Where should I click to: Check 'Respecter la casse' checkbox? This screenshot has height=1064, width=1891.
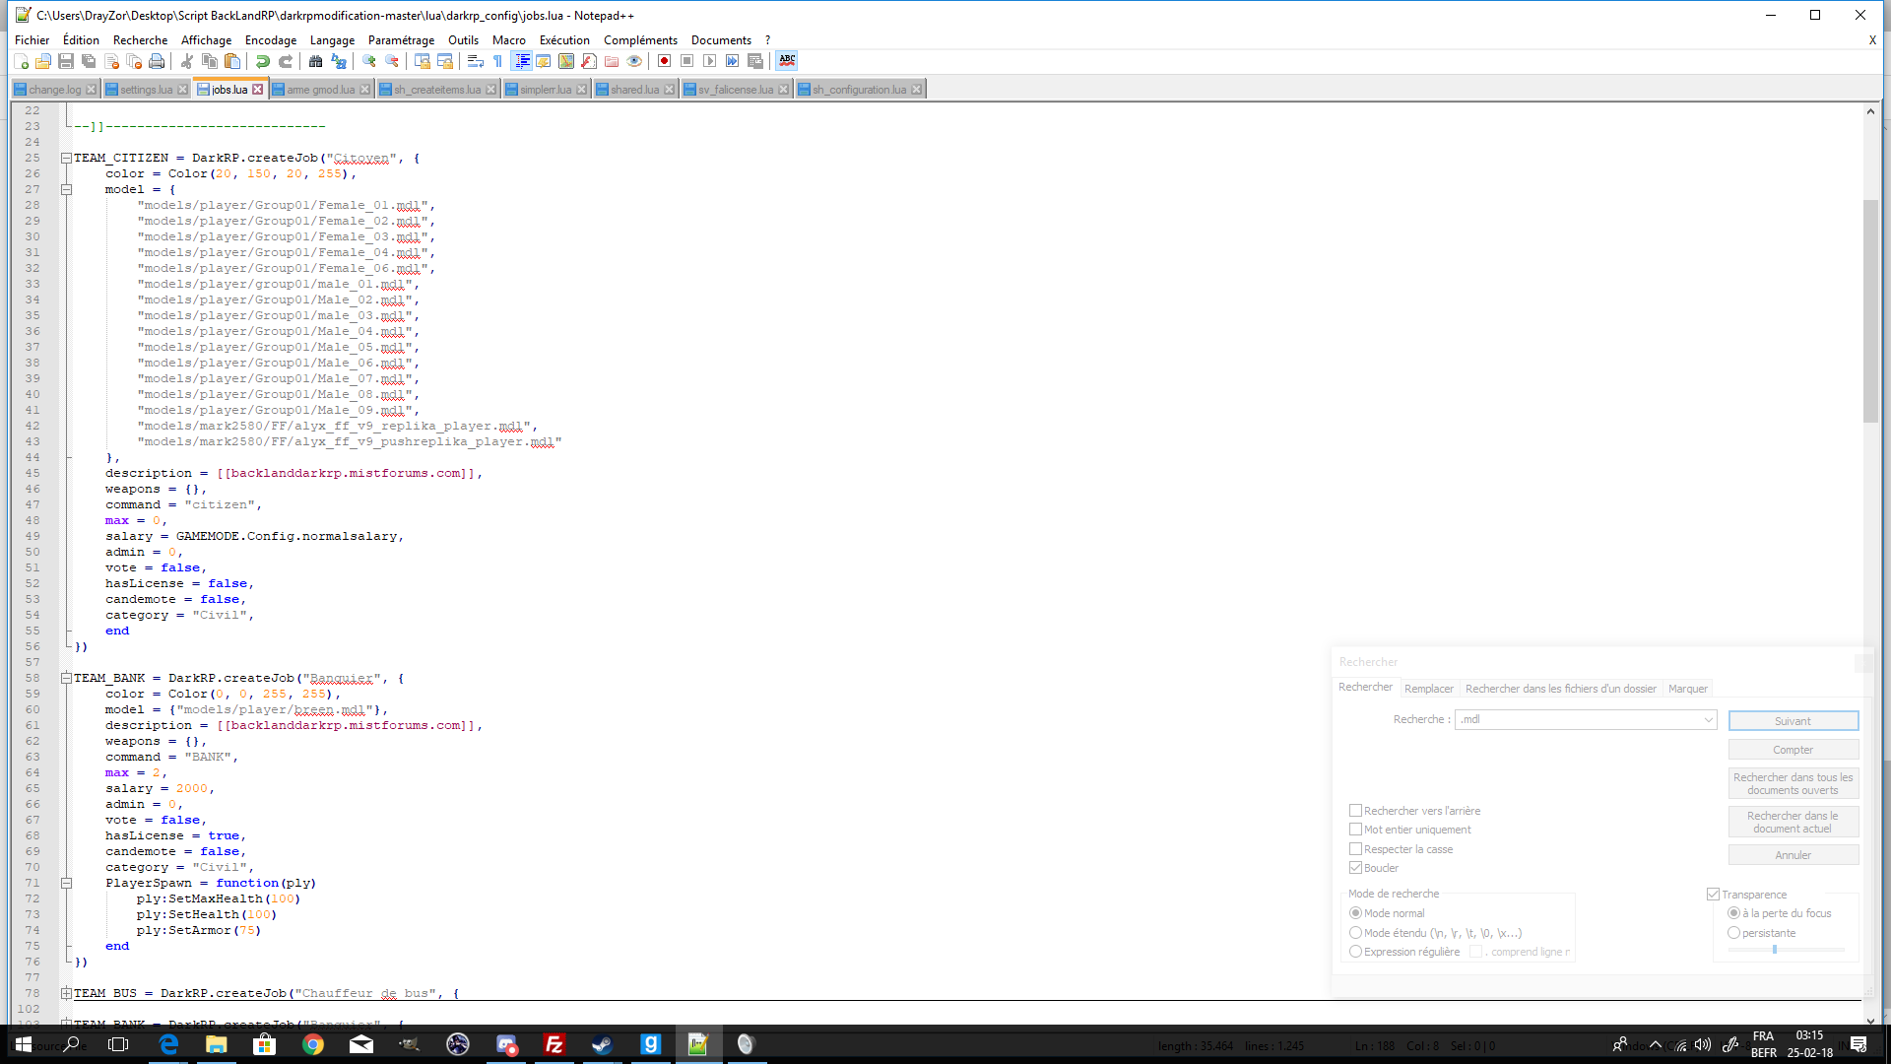[1355, 849]
